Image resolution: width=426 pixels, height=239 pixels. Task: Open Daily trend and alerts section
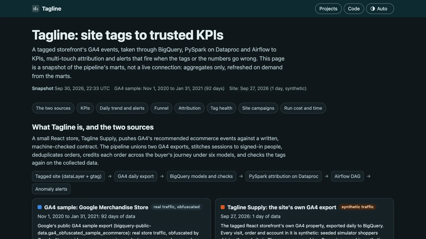point(122,108)
